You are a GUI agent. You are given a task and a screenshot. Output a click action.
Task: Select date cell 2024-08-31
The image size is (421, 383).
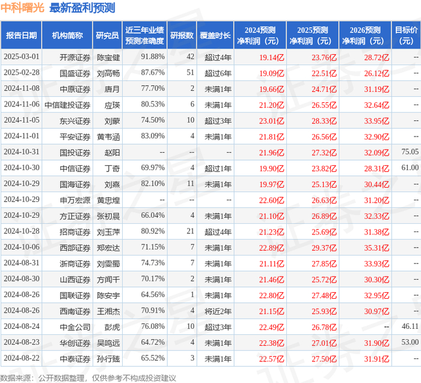22,263
